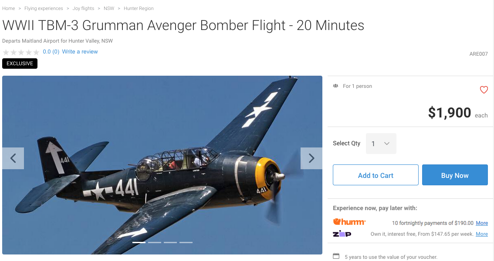Show previous carousel image arrow
The width and height of the screenshot is (494, 261).
pos(13,158)
